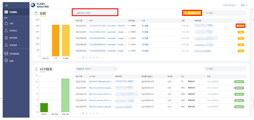Open filtered_variants_sunguir VCF sample link

tap(101, 88)
